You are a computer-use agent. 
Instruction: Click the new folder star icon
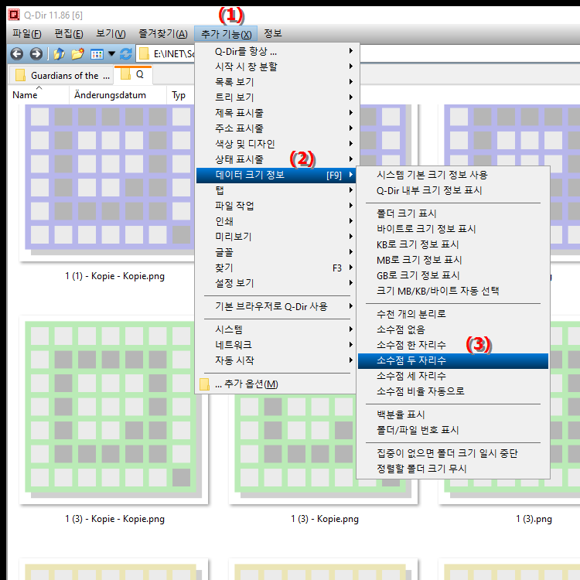[x=77, y=54]
